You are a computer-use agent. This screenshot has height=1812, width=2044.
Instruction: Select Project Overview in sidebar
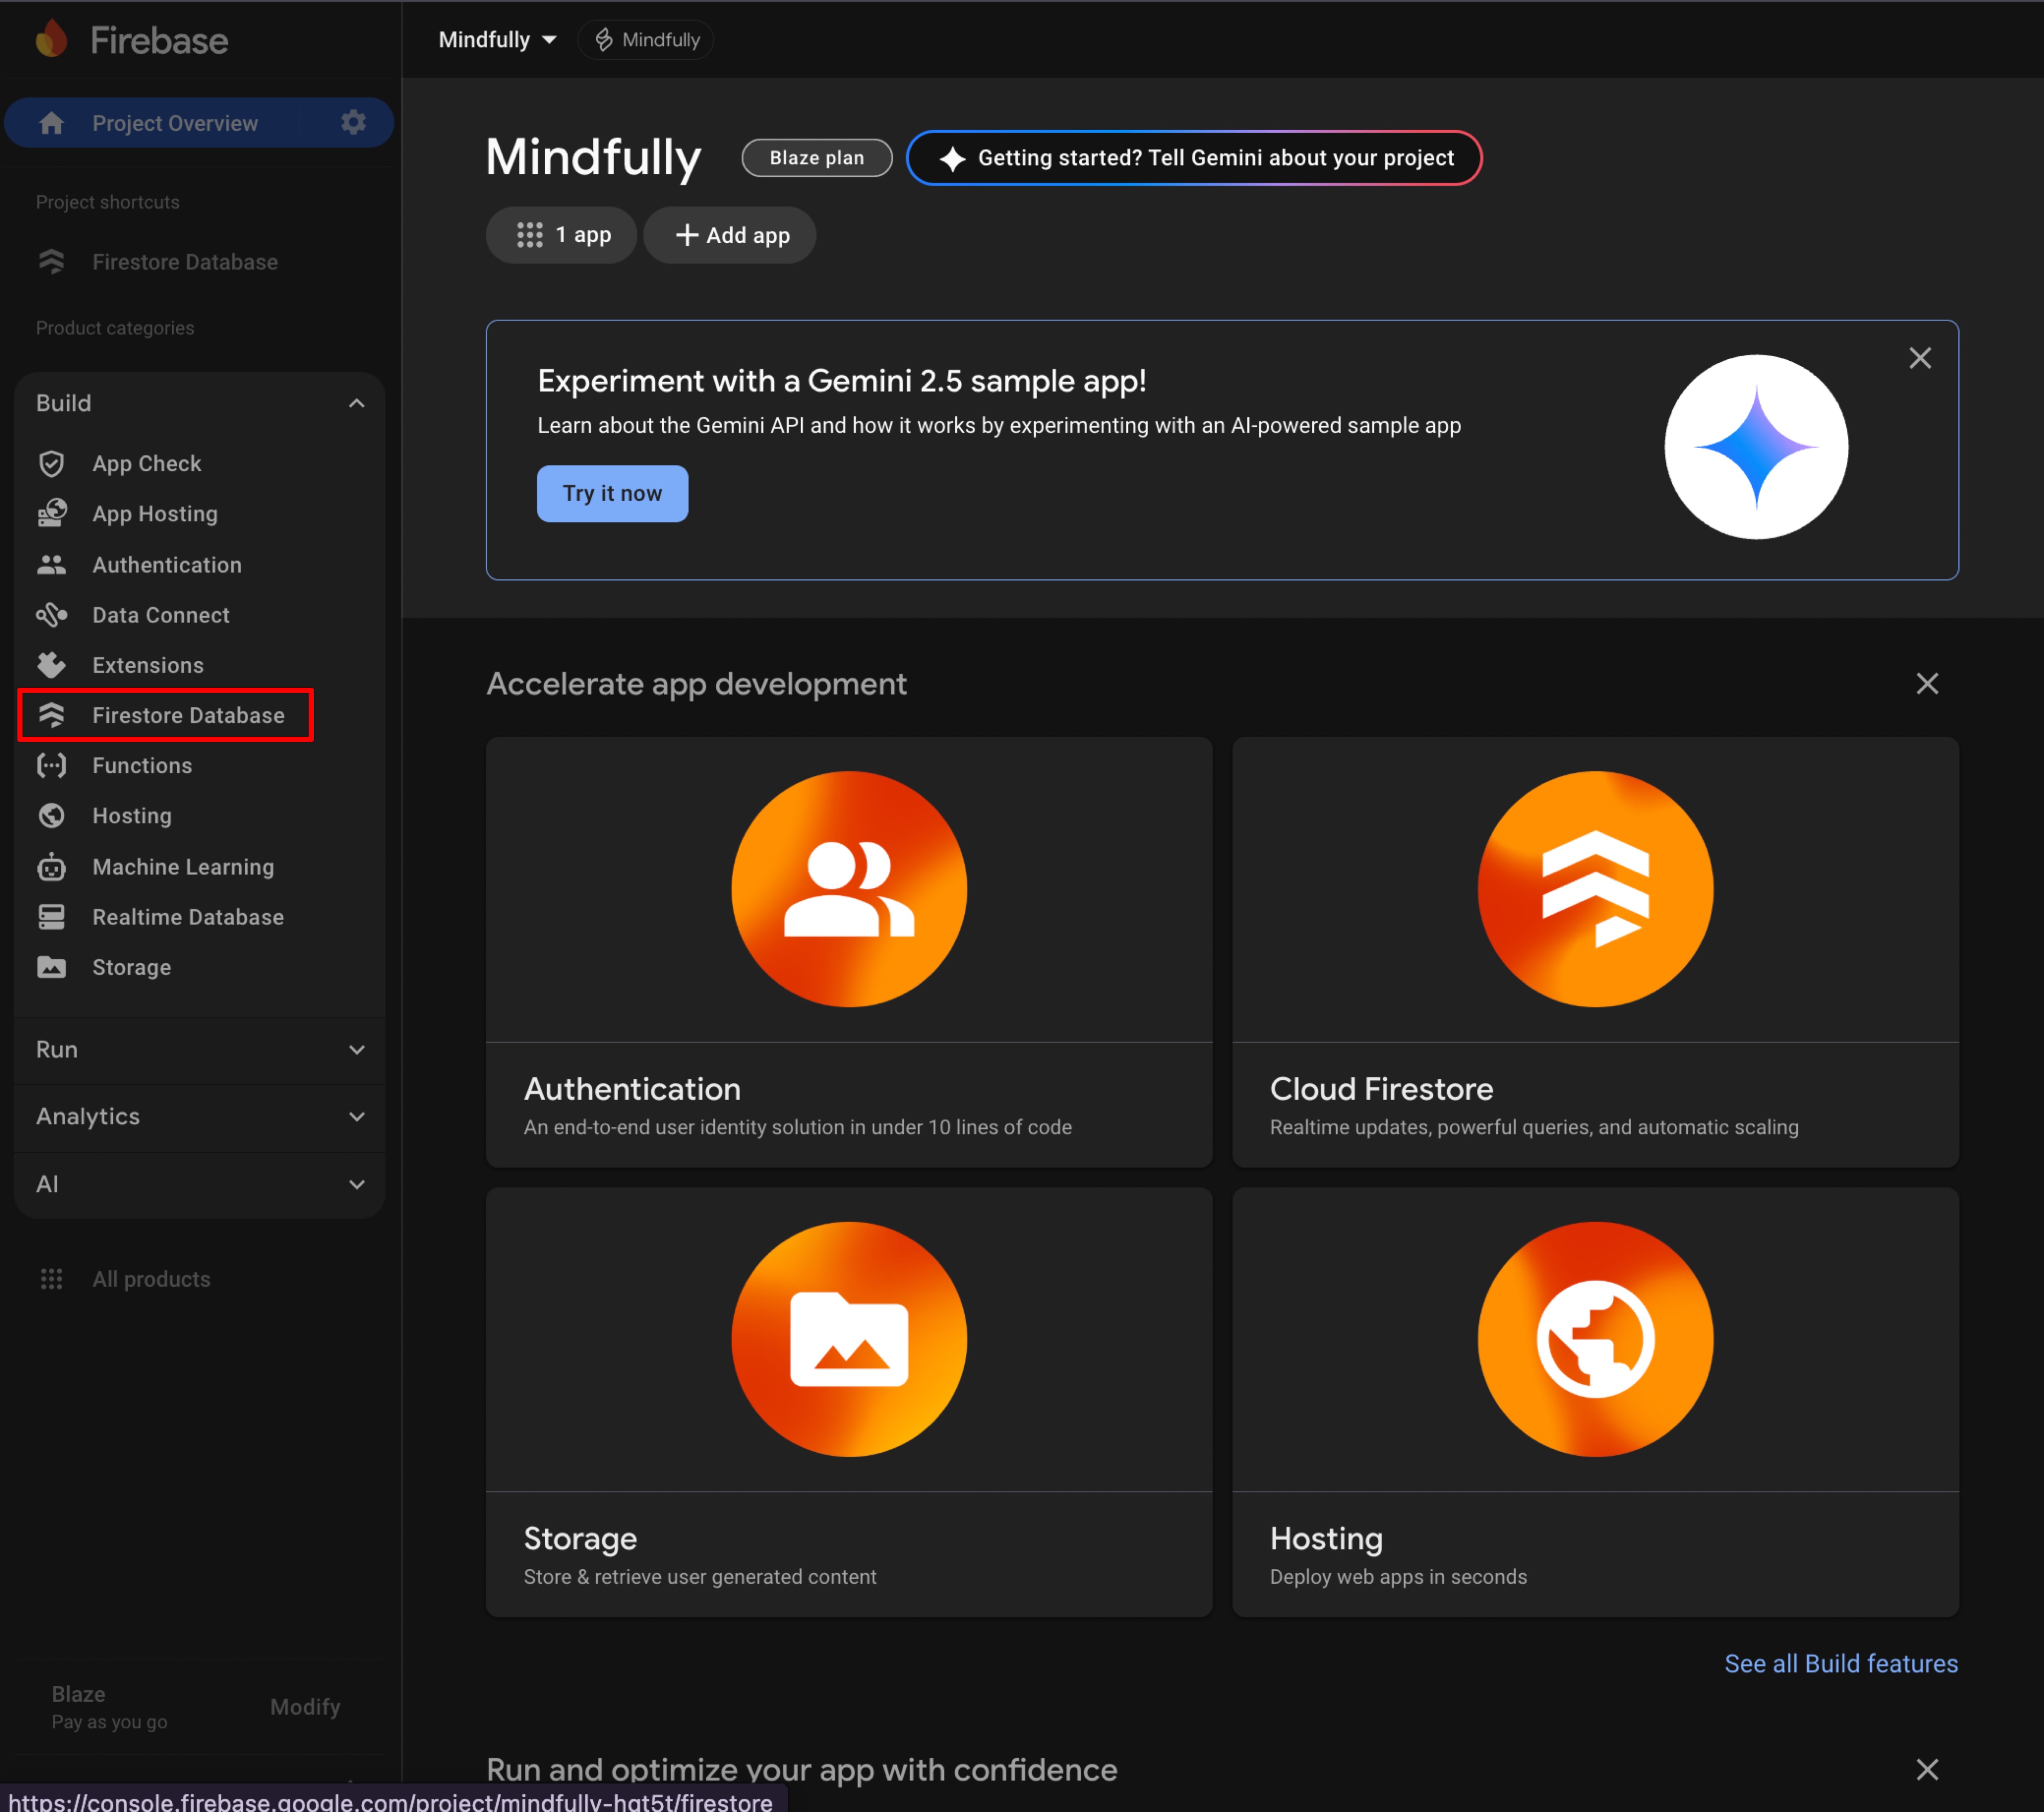point(175,123)
